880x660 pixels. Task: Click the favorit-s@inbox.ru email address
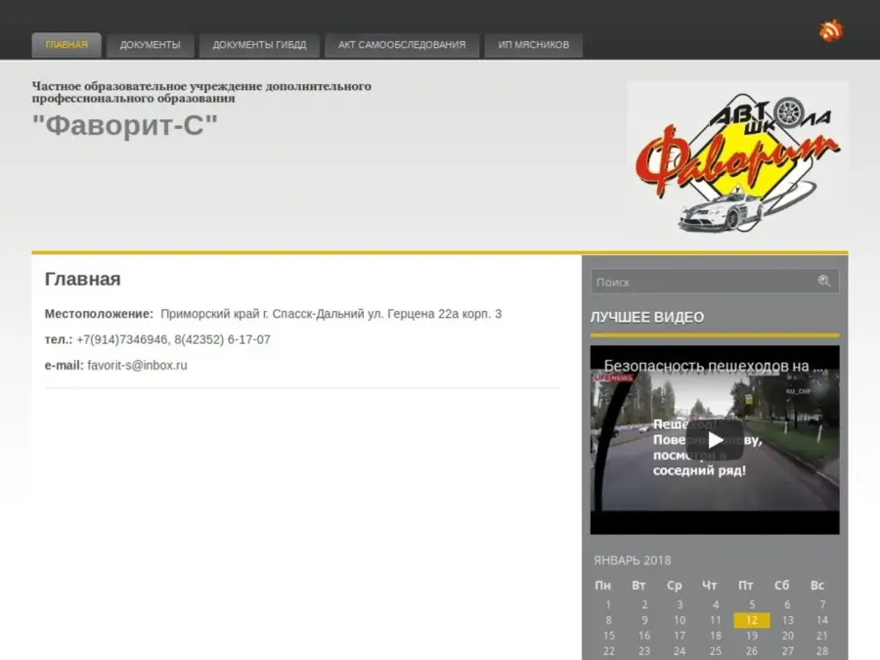coord(137,365)
